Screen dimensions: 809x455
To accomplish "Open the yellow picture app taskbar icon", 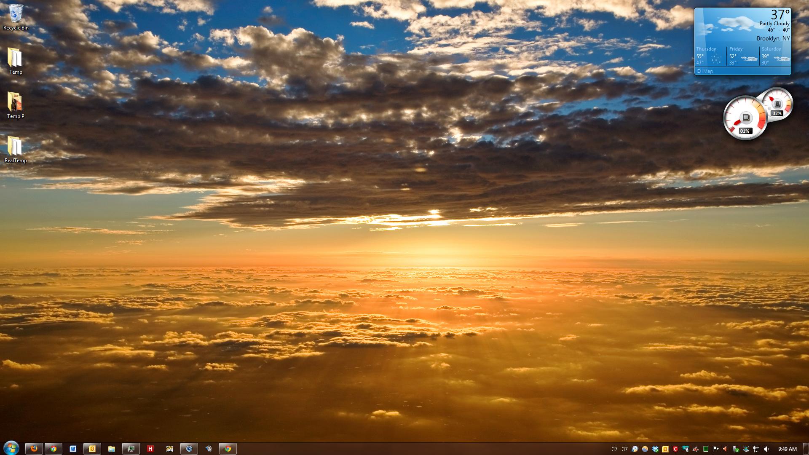I will pos(170,449).
